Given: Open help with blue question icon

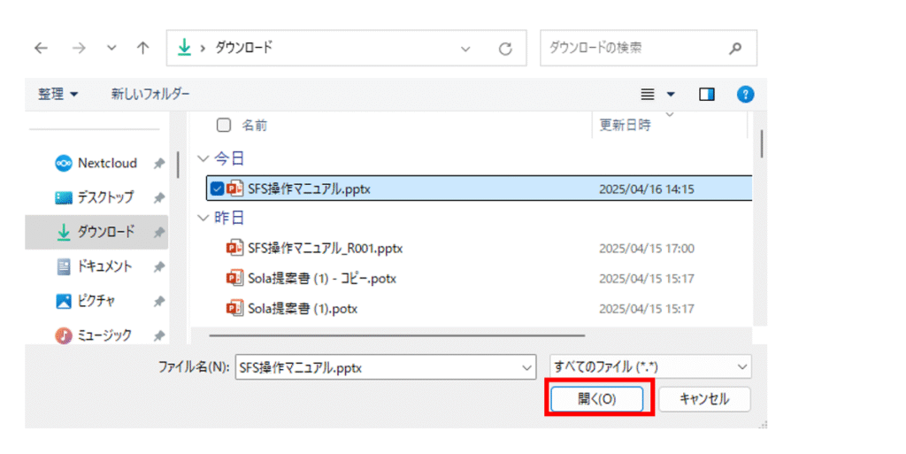Looking at the screenshot, I should pyautogui.click(x=745, y=94).
